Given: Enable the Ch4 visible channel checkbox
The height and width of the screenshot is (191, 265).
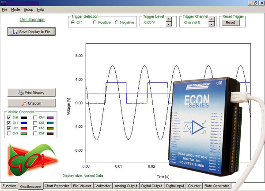Looking at the screenshot, I should coord(35,118).
